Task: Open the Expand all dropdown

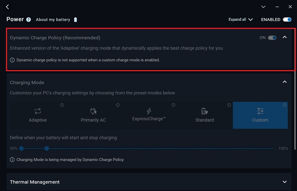Action: tap(241, 20)
